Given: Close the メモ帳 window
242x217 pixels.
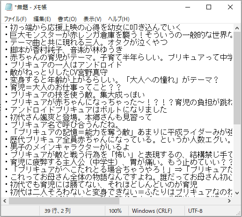Looking at the screenshot, I should [x=230, y=7].
